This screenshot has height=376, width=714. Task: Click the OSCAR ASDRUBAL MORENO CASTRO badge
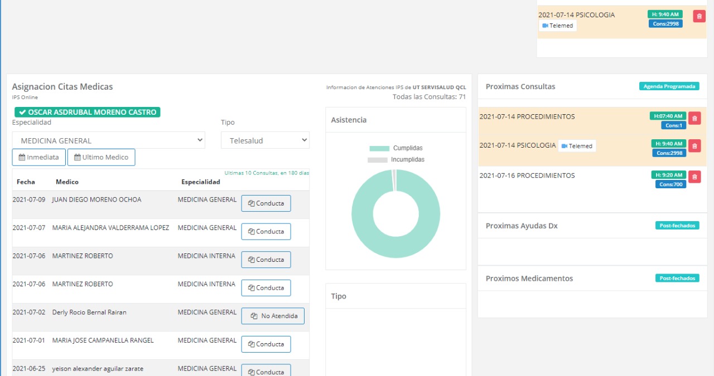[x=88, y=112]
